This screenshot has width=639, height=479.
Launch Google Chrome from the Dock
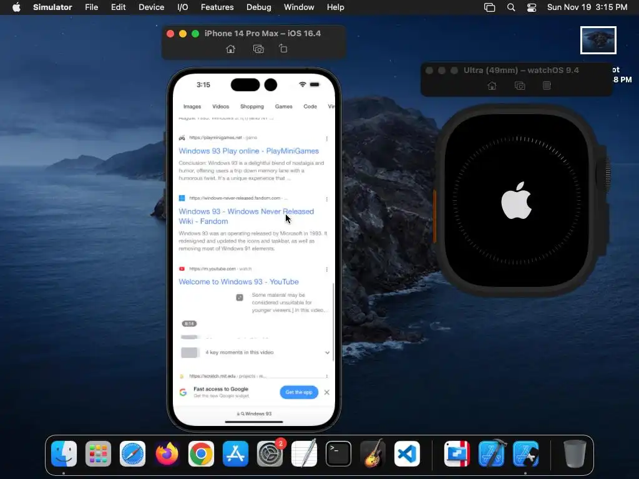pyautogui.click(x=201, y=453)
